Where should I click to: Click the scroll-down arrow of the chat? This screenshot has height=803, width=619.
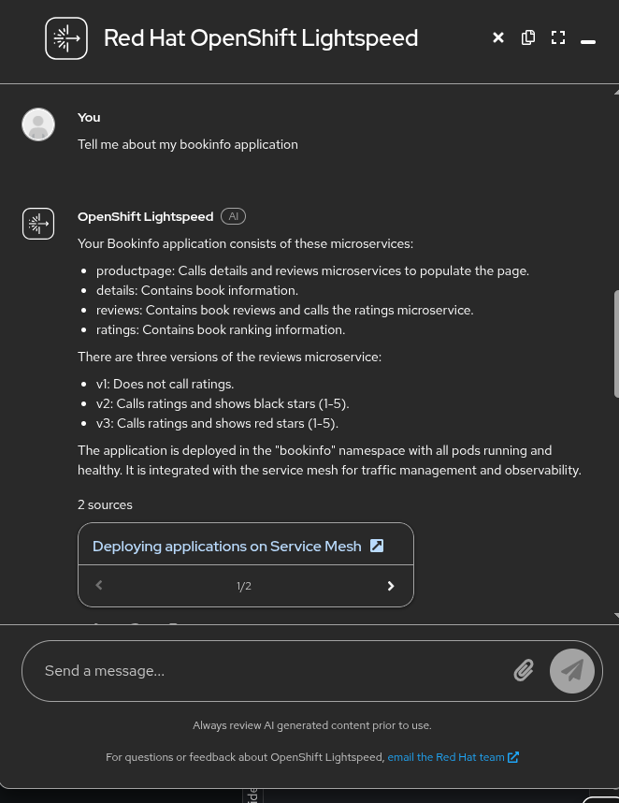[x=615, y=615]
